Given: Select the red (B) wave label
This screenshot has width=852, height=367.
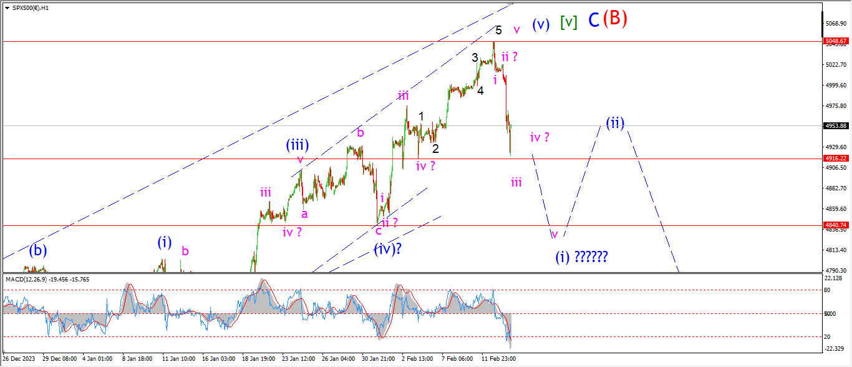Looking at the screenshot, I should (614, 19).
